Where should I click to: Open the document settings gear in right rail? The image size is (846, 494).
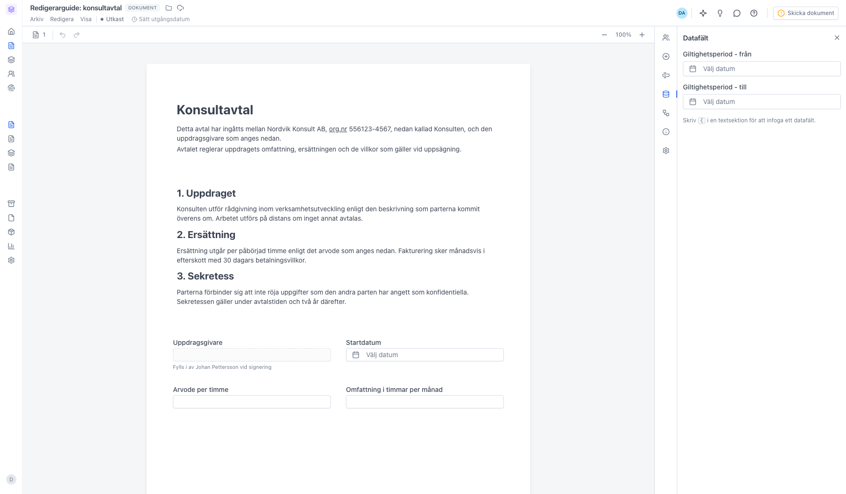(666, 151)
